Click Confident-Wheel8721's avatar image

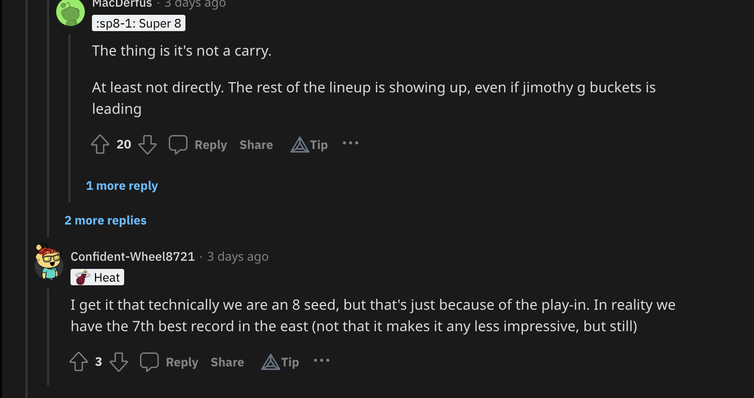(49, 262)
